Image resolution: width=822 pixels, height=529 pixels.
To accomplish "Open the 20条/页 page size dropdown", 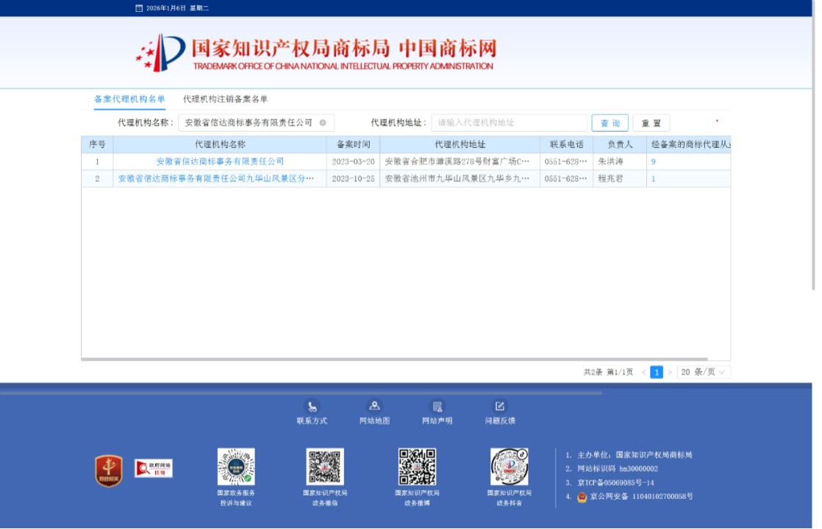I will click(x=703, y=373).
